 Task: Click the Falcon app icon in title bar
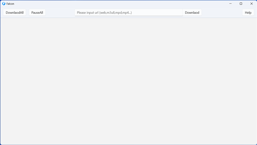4,4
